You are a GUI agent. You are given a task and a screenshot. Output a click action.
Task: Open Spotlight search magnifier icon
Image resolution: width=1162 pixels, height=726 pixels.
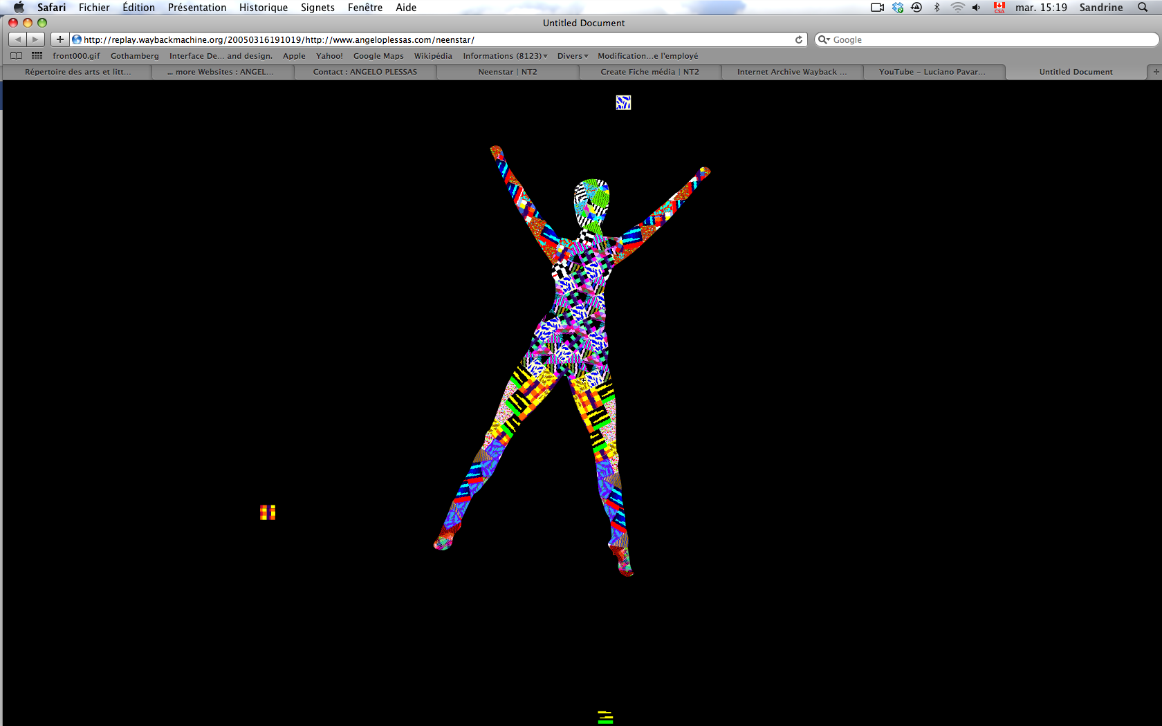click(1143, 8)
